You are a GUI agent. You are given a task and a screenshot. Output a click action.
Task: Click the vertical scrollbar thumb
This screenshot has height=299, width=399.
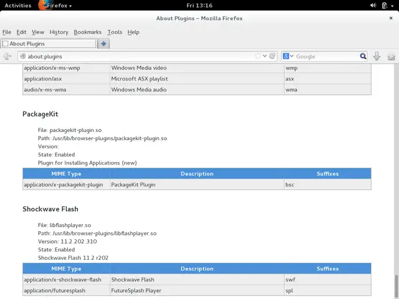coord(397,287)
